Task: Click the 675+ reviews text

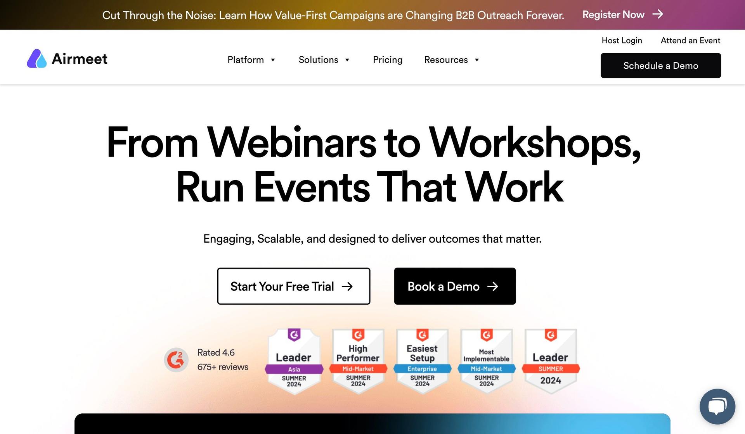Action: [223, 367]
